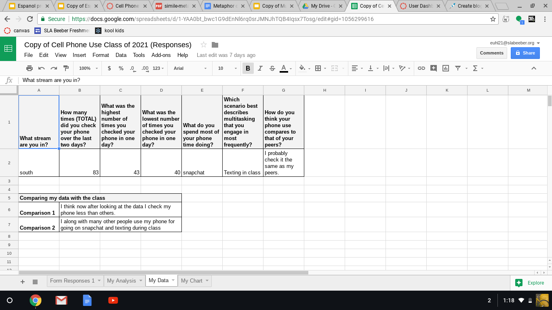Toggle strikethrough formatting
This screenshot has width=552, height=310.
[x=272, y=68]
